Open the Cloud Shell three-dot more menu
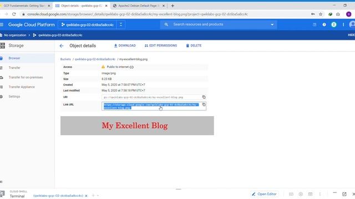 tap(319, 194)
